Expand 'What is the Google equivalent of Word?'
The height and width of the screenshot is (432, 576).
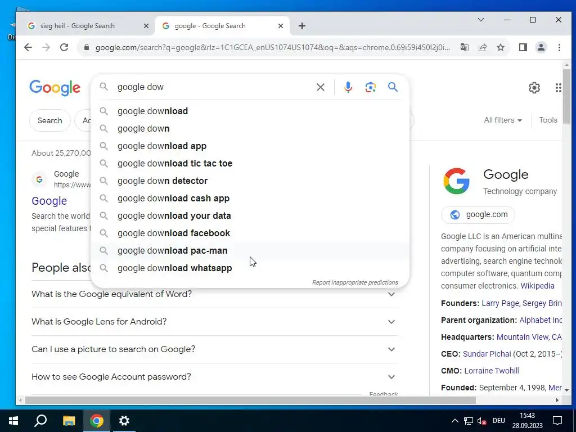[215, 294]
